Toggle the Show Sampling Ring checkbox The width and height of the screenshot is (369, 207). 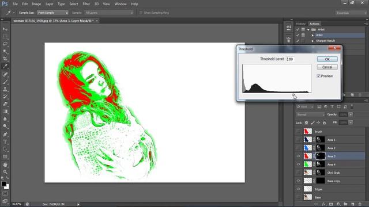[141, 13]
